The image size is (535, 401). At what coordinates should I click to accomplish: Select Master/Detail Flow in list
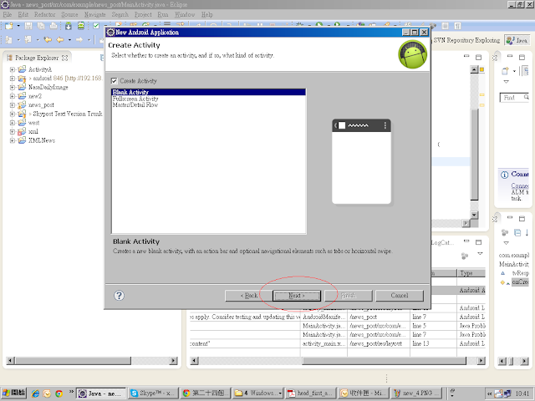coord(135,104)
